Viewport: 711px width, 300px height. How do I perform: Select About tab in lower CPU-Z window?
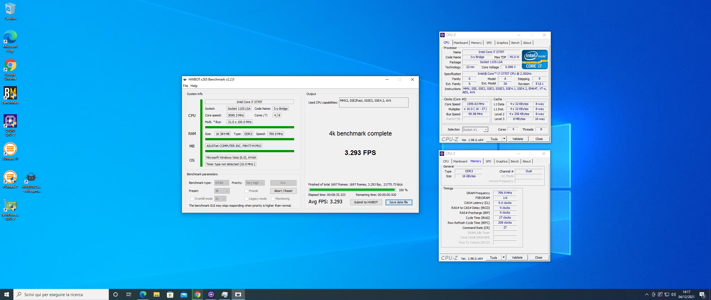tap(527, 161)
